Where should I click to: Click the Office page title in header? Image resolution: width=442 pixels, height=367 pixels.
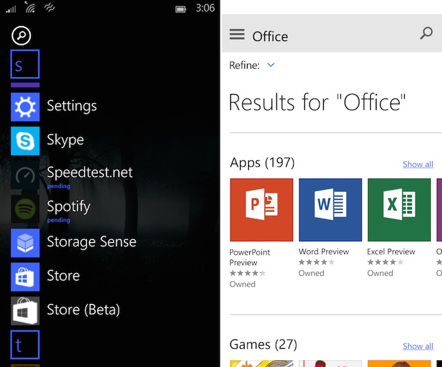coord(270,37)
